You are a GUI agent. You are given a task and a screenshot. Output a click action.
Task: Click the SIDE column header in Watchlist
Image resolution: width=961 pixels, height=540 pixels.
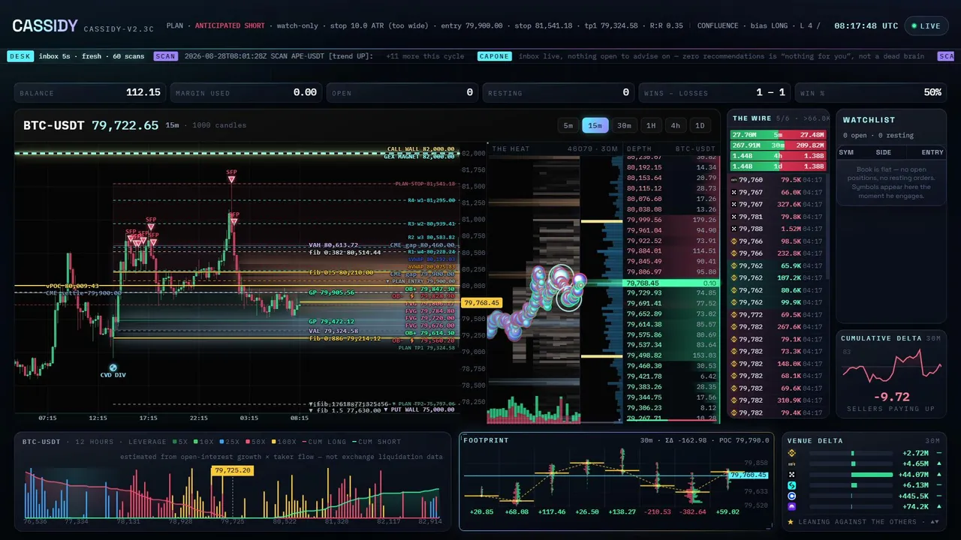(x=884, y=152)
